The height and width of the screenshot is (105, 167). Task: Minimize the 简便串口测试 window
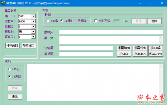[140, 3]
